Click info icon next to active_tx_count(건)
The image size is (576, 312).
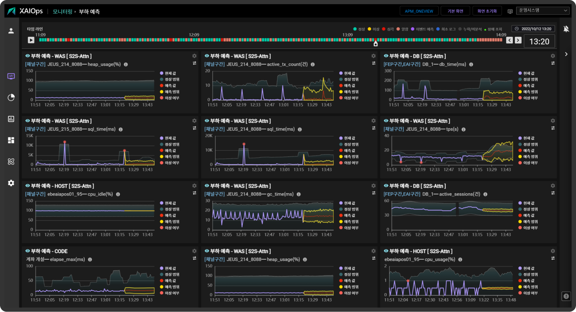point(312,65)
